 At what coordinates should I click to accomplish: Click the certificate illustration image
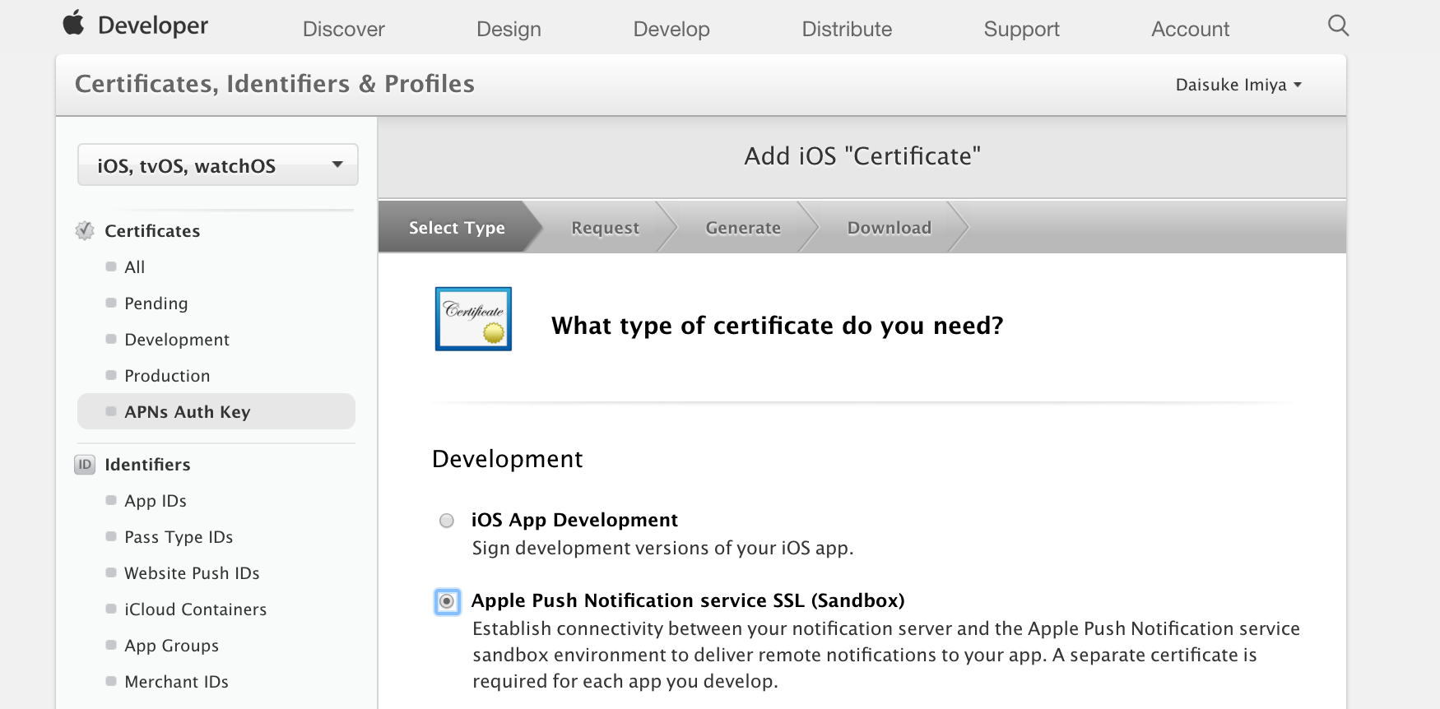pyautogui.click(x=473, y=319)
